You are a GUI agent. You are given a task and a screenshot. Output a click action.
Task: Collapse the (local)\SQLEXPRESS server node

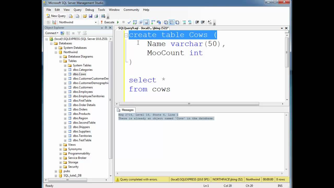click(47, 39)
